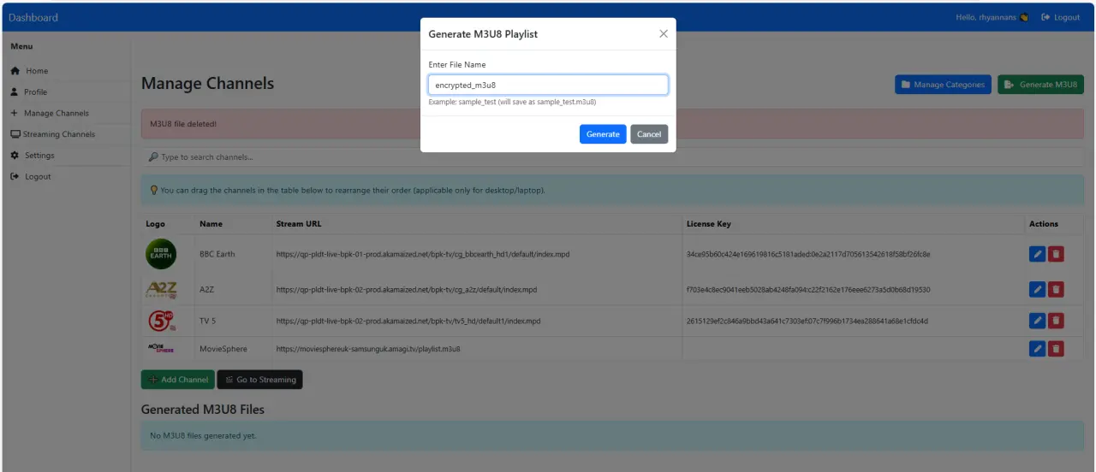Click the MovieSphere logo thumbnail
Screen dimensions: 1096x472
point(161,348)
